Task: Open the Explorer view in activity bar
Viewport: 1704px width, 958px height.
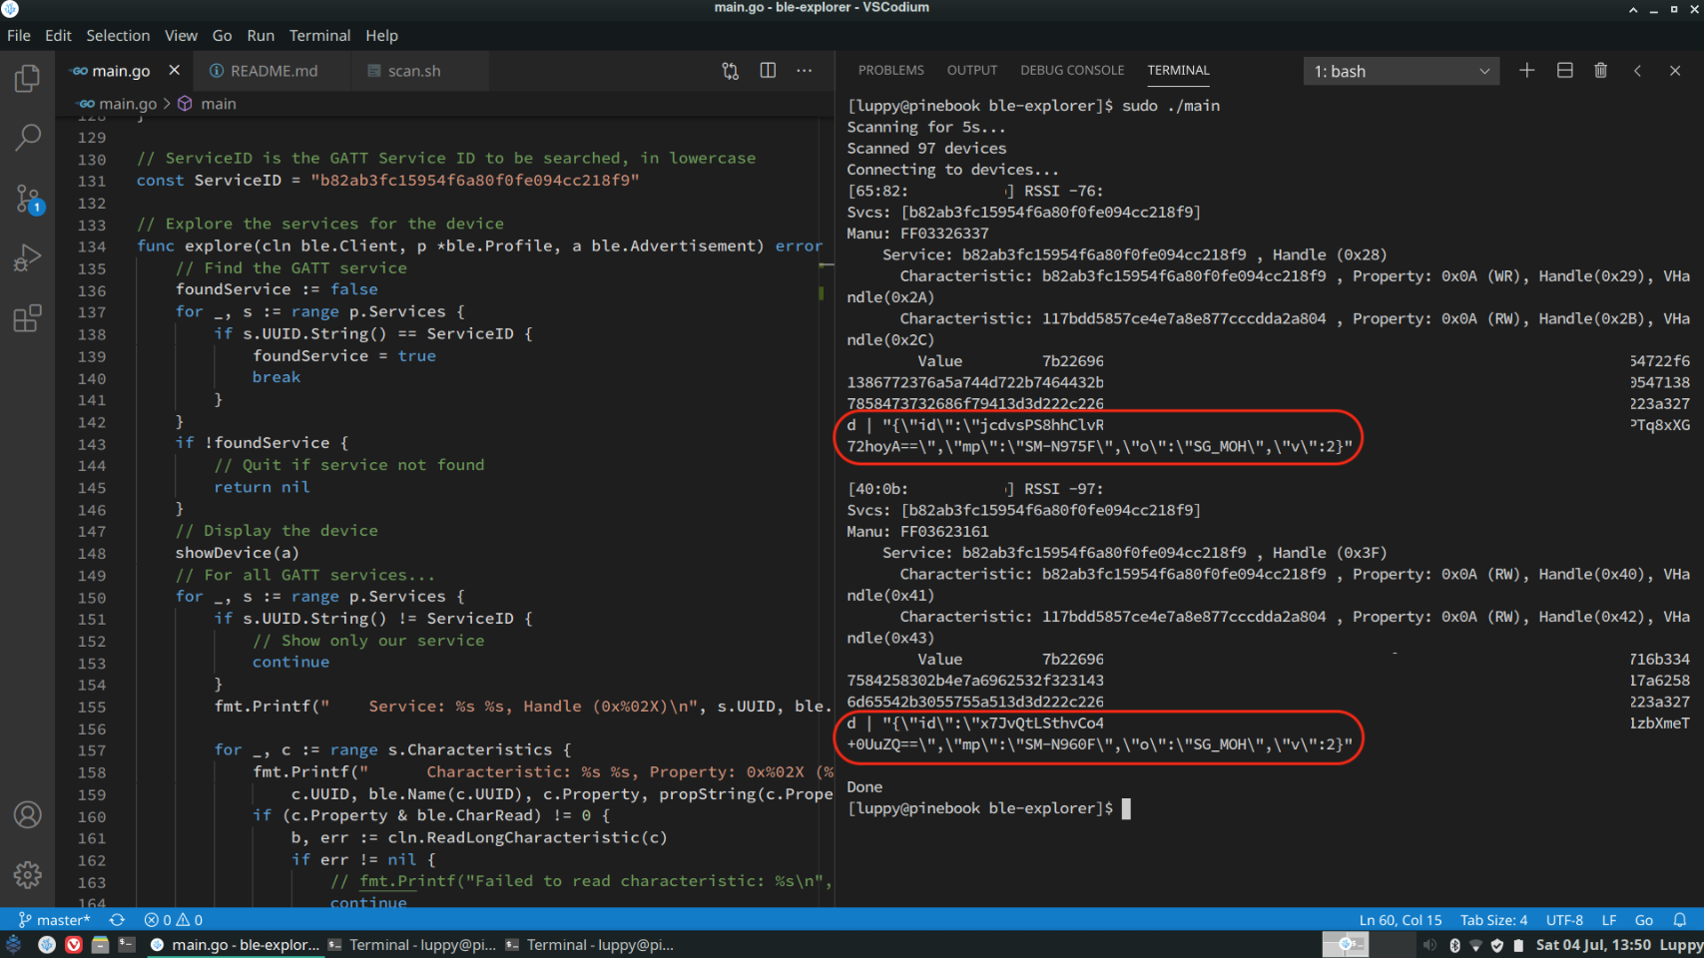Action: point(27,78)
